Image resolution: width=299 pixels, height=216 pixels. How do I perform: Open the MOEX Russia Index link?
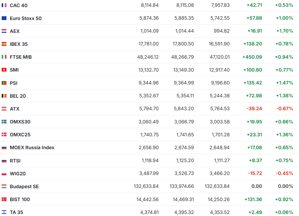(32, 148)
